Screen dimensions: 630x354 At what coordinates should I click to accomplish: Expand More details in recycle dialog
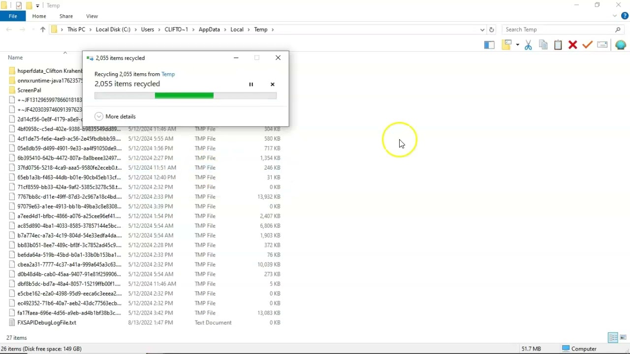[x=115, y=117]
